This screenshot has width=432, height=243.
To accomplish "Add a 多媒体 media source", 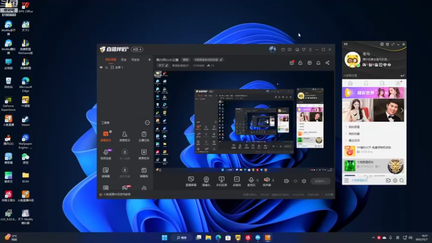I will coord(237,181).
